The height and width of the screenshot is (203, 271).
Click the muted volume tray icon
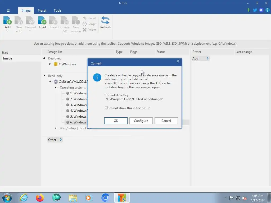point(244,198)
